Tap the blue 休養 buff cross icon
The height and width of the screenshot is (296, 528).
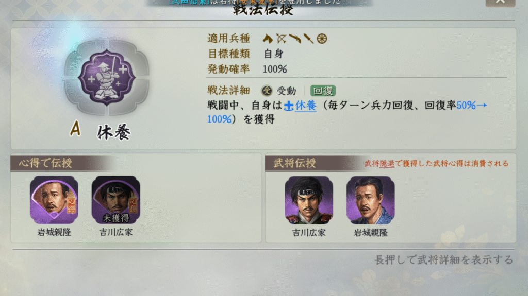coord(289,106)
